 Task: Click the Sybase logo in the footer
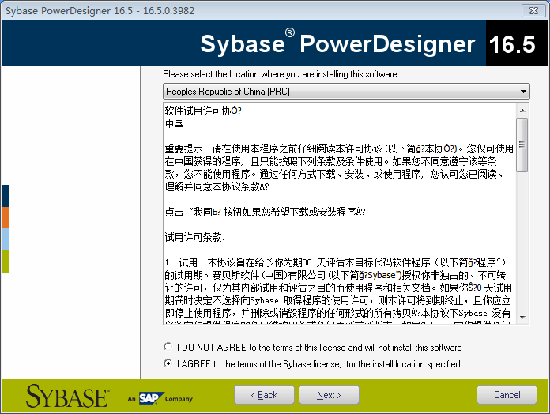(x=67, y=396)
